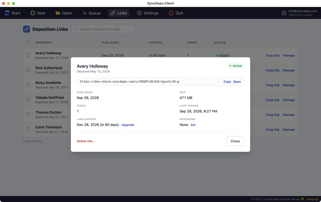Click the Deponent column header
Screen dimensions: 321x202
44,42
